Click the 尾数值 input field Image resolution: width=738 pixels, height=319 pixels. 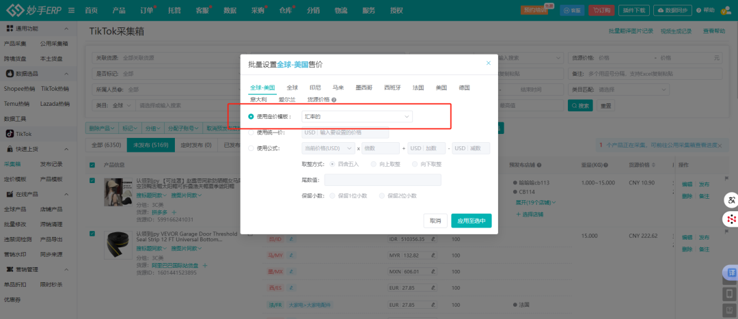383,180
